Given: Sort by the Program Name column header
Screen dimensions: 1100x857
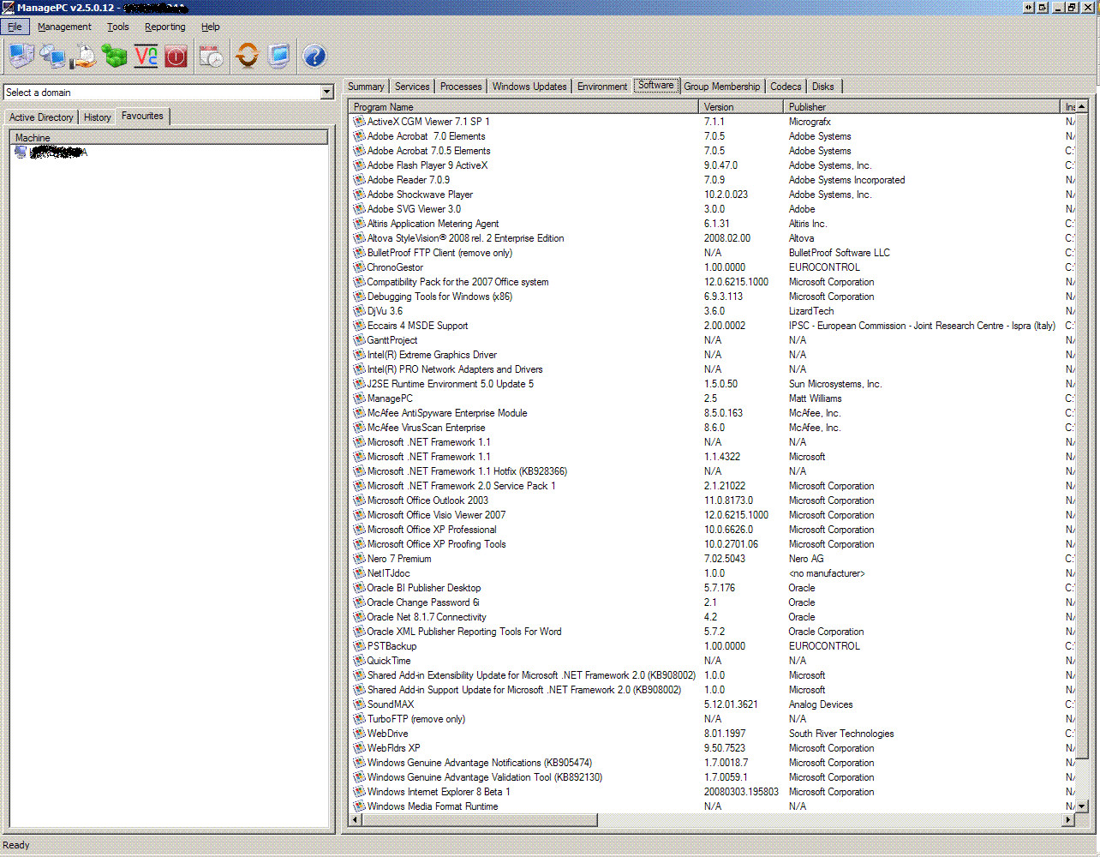Looking at the screenshot, I should point(523,107).
